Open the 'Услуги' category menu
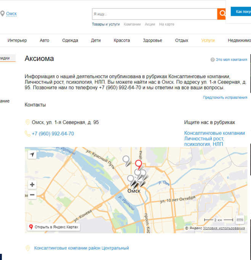The image size is (251, 260). (x=208, y=40)
